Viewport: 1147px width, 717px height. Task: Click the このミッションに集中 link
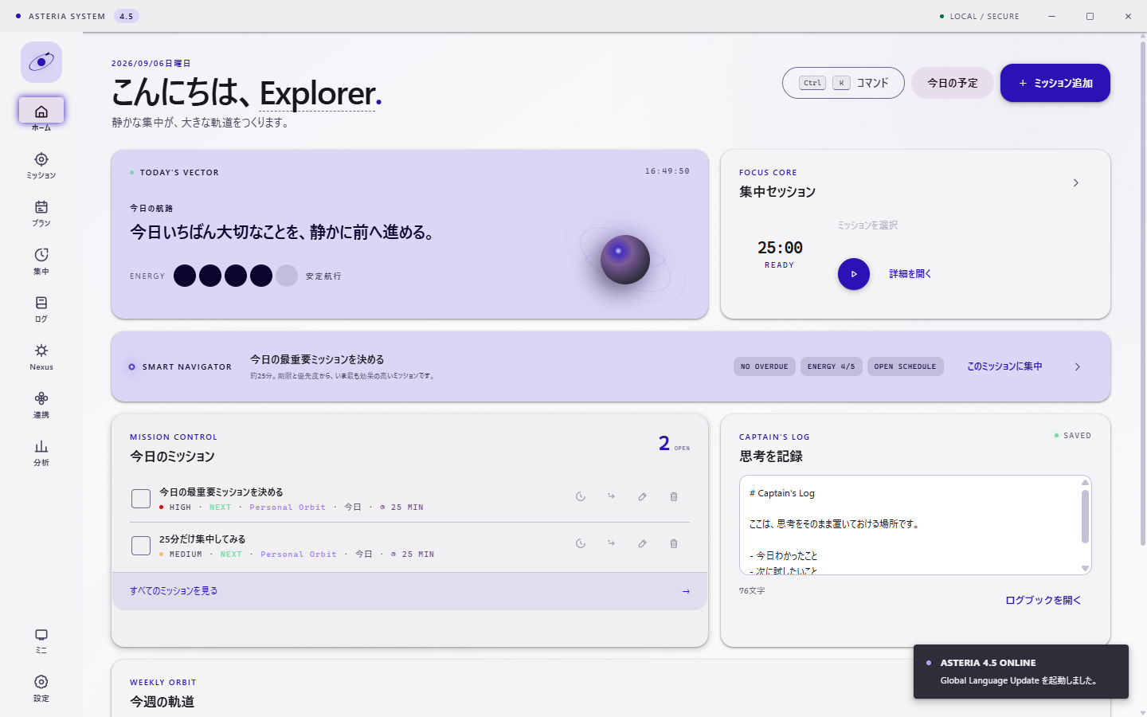1004,366
